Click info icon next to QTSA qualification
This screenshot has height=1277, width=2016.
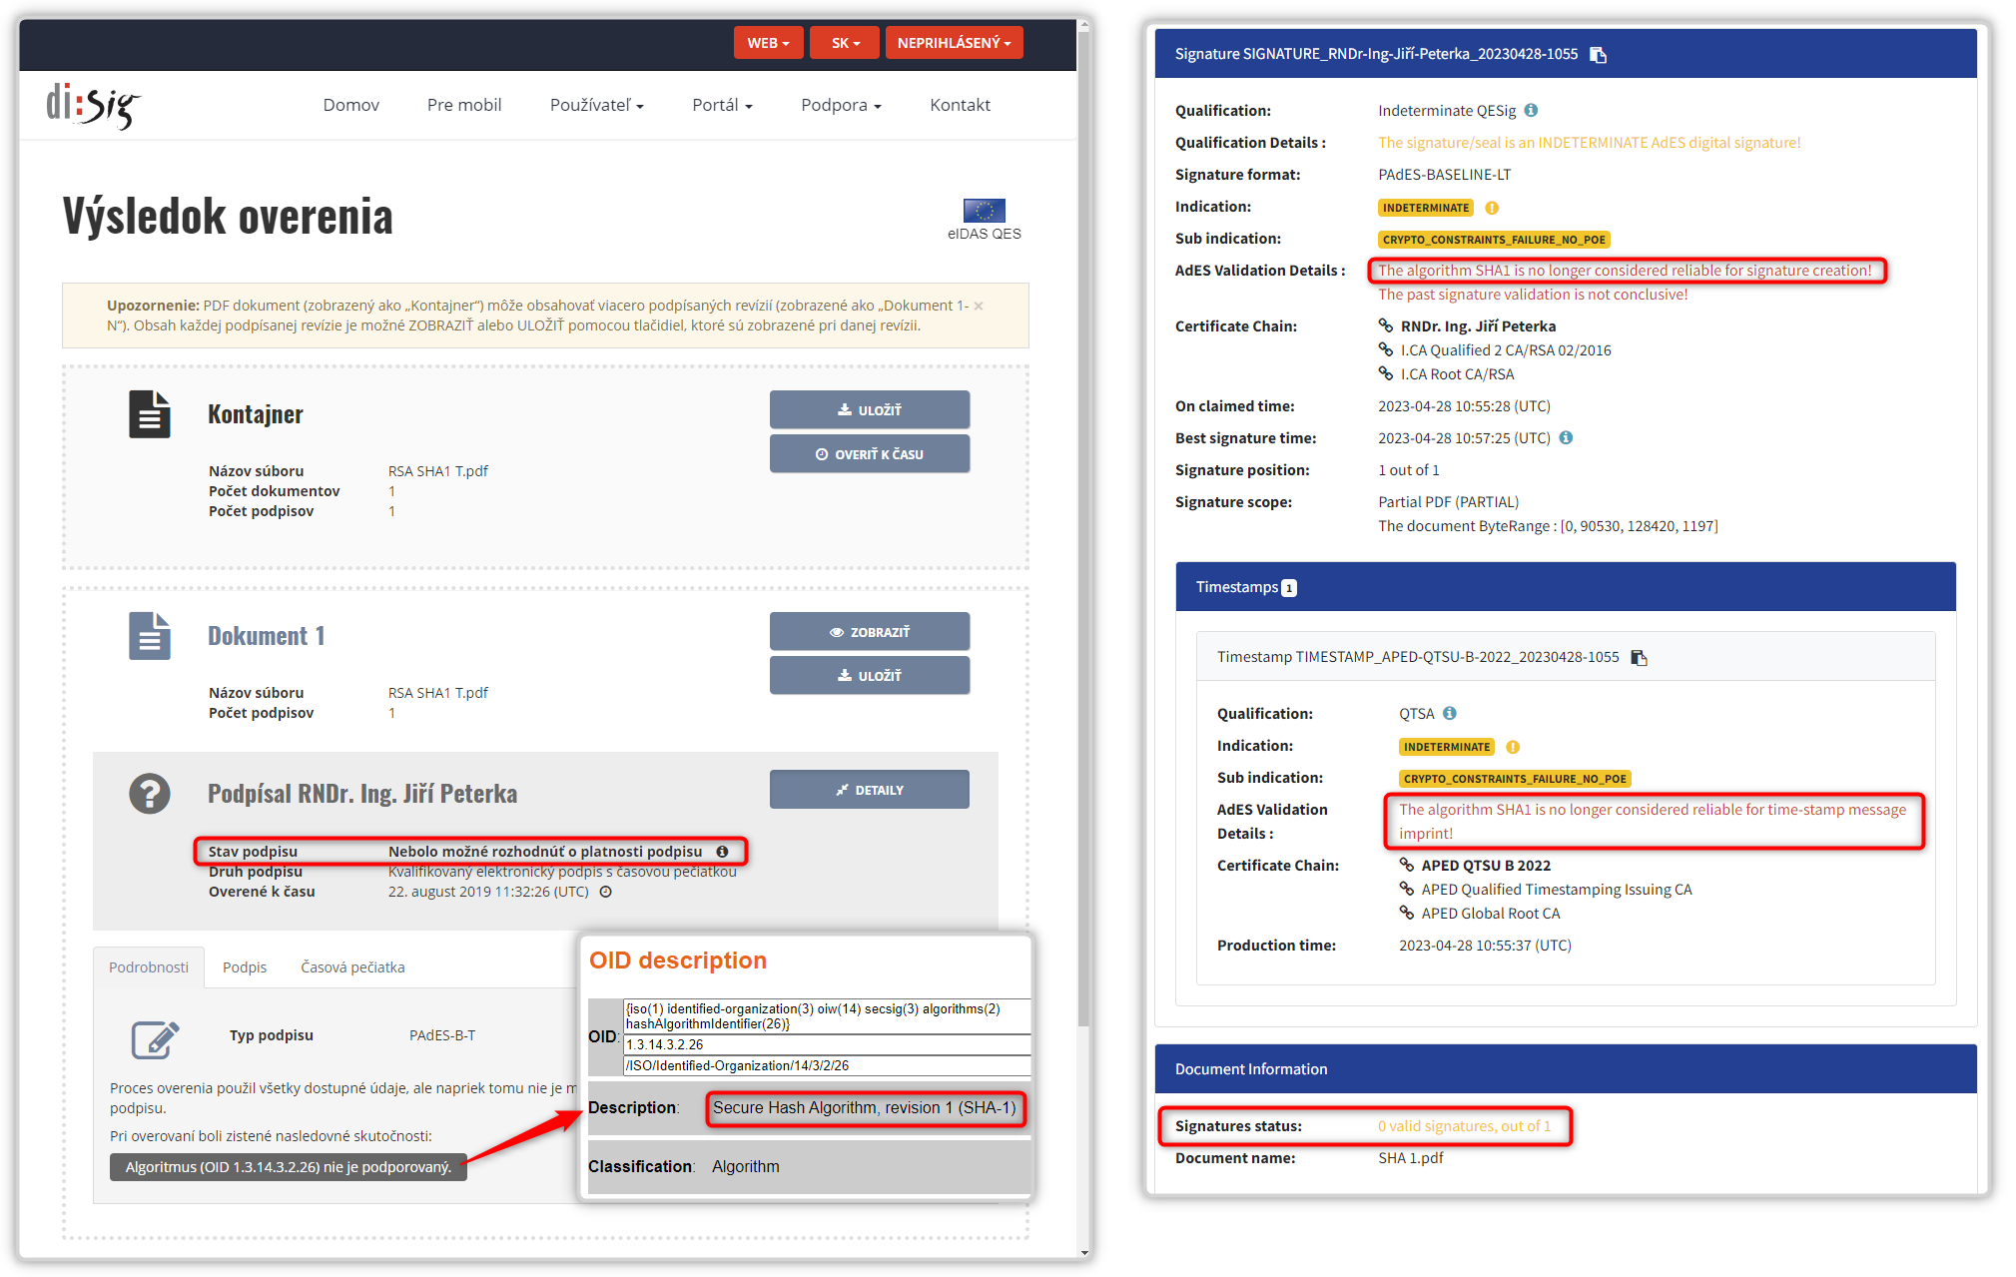coord(1450,714)
